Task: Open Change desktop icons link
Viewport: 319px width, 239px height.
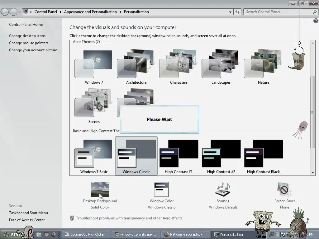Action: pyautogui.click(x=27, y=35)
